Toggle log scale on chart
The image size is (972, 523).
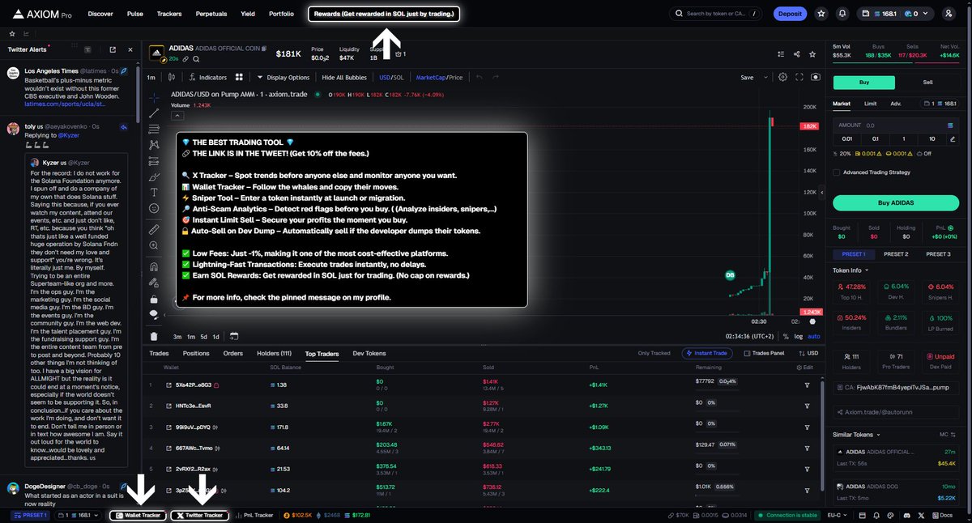point(799,336)
